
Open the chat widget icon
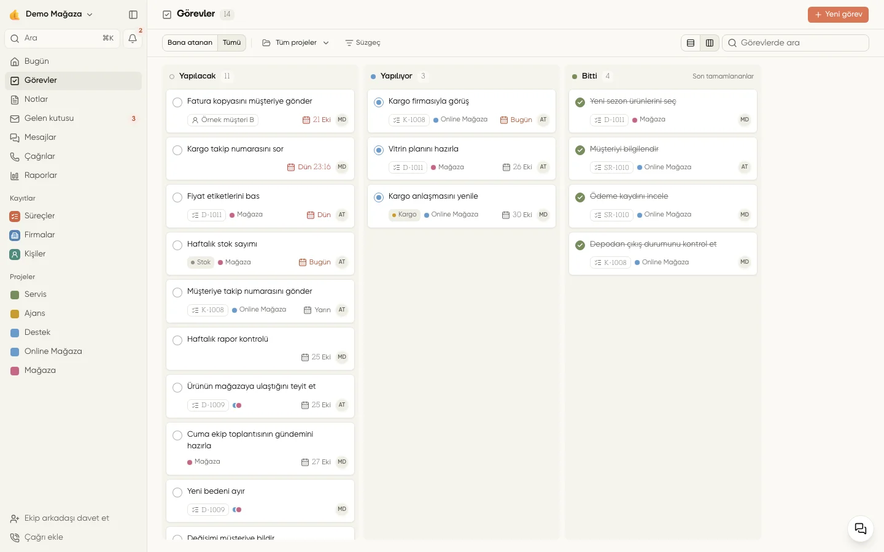point(861,529)
